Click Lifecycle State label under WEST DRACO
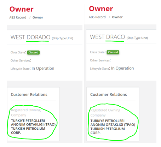This screenshot has height=147, width=161. (100, 69)
